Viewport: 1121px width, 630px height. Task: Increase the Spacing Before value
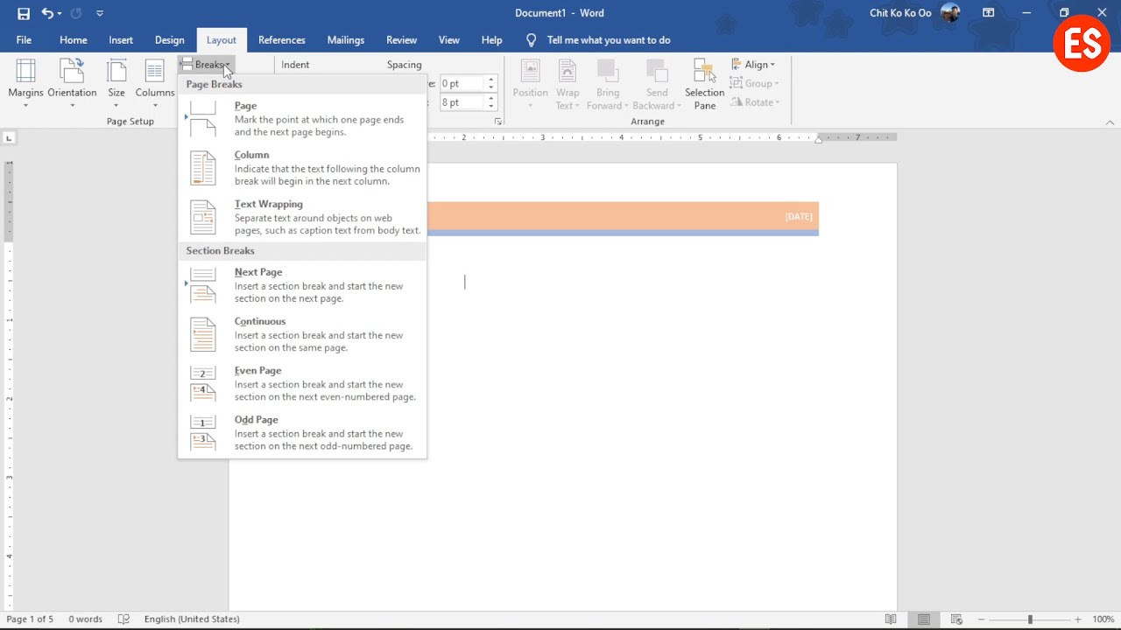491,80
